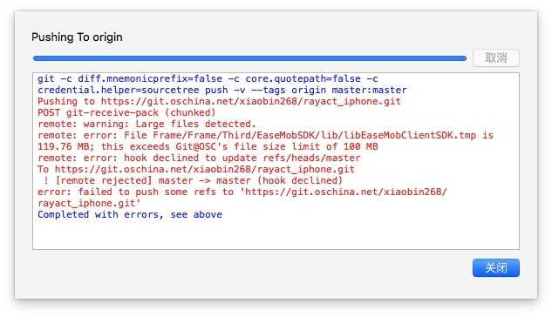
Task: Click the right end of progress bar
Action: click(464, 58)
